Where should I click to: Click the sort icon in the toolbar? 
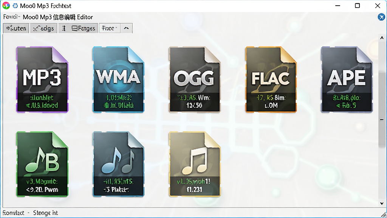point(64,28)
